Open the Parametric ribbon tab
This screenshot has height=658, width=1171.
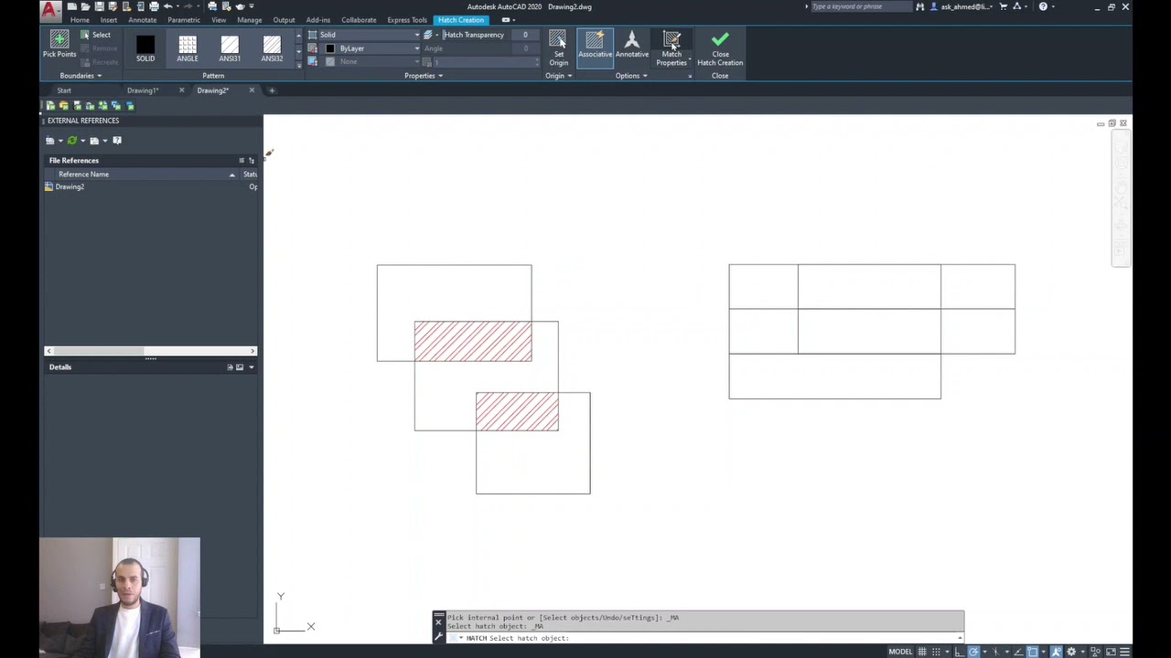click(x=184, y=20)
